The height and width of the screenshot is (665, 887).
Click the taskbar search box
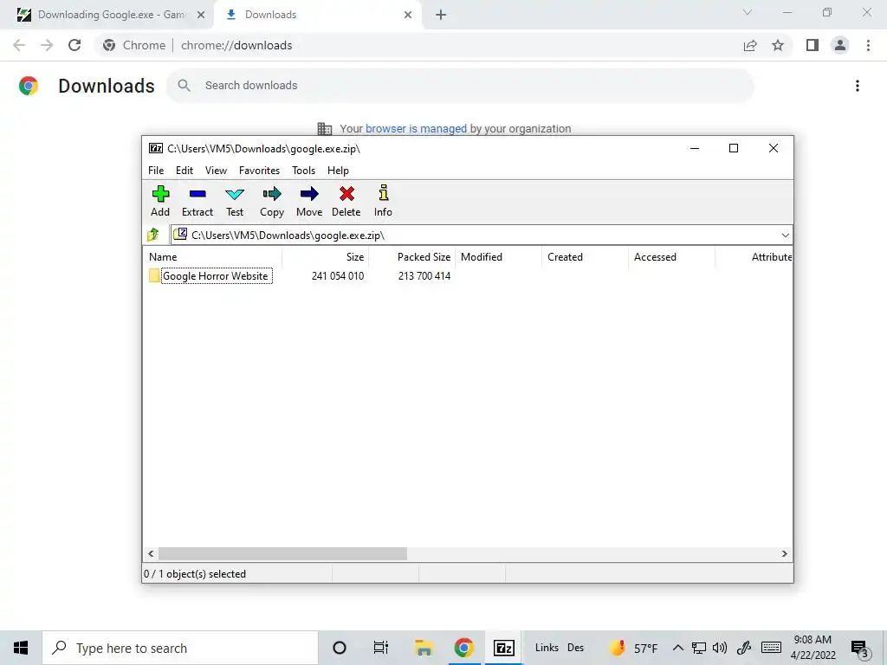pyautogui.click(x=180, y=648)
